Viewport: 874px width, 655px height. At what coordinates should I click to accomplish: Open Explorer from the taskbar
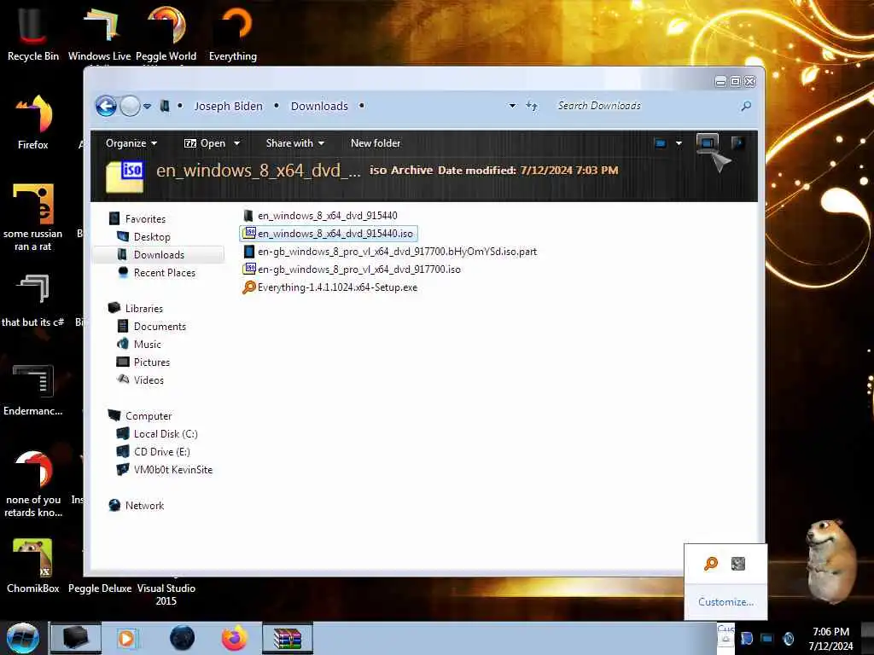coord(76,638)
